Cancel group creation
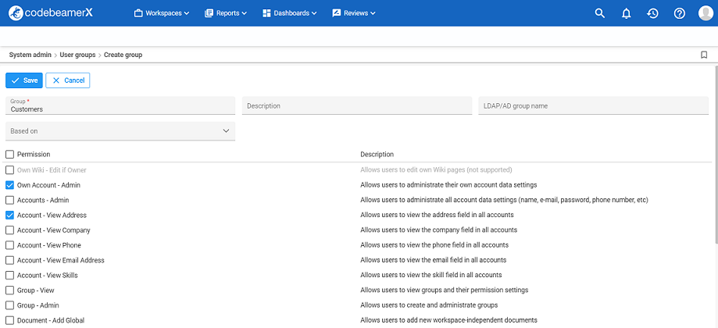The height and width of the screenshot is (328, 718). tap(68, 80)
